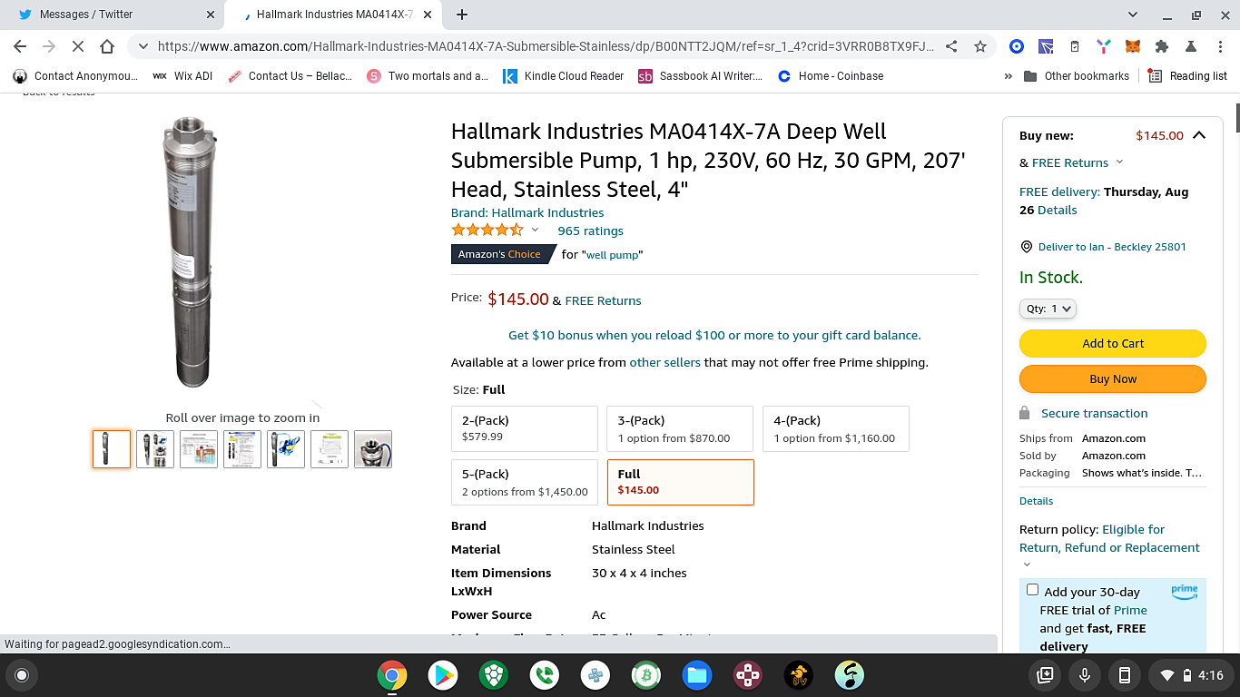The image size is (1240, 697).
Task: Launch Google Play Store from the shelf
Action: point(443,675)
